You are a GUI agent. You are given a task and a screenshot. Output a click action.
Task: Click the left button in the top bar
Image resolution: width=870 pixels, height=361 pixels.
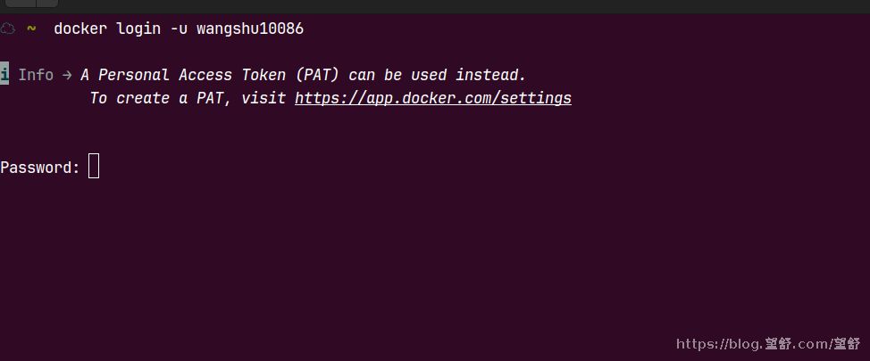coord(20,4)
